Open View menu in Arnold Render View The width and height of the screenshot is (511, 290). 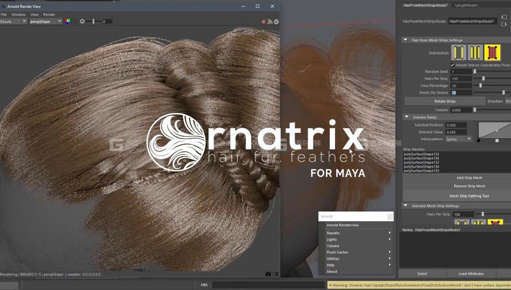click(x=35, y=15)
